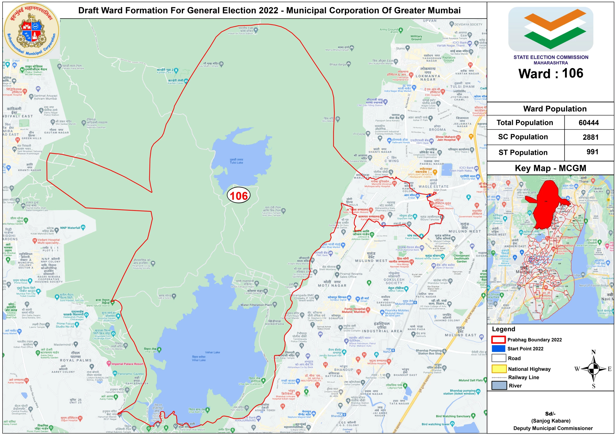Viewport: 616px width, 435px height.
Task: Click the Fortis Hospital Mulund marker icon
Action: (368, 310)
